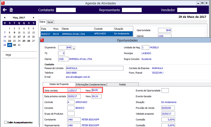Click the Vendedor filter field in the header
The width and height of the screenshot is (211, 127).
click(187, 10)
